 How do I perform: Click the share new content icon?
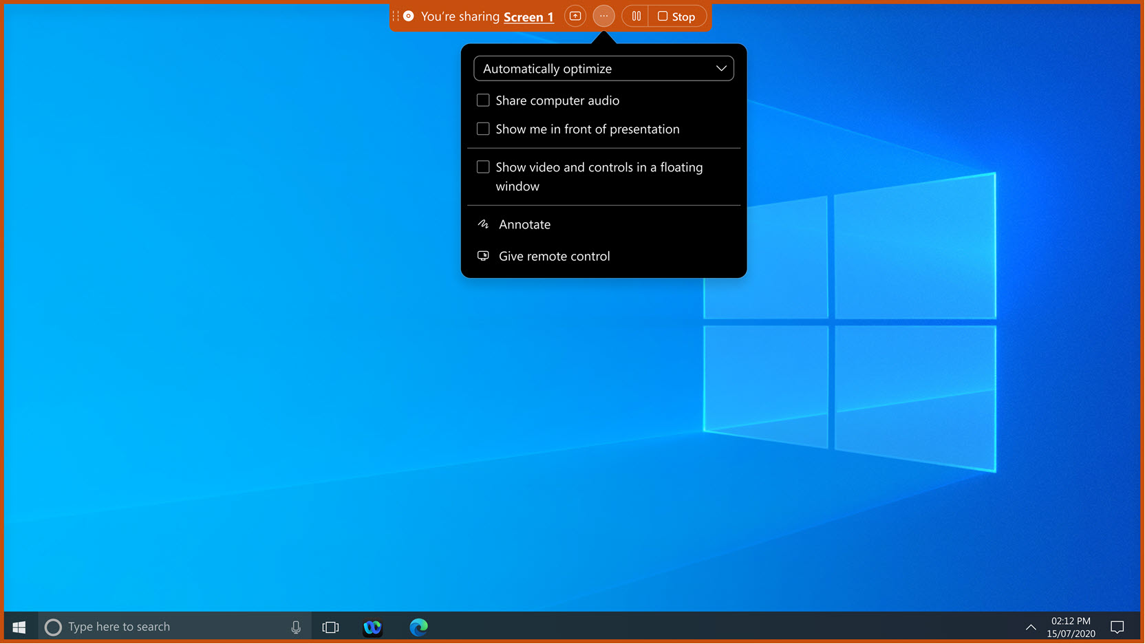[575, 16]
